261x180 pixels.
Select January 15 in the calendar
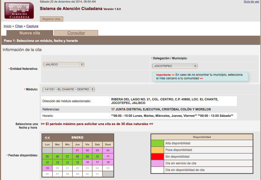pyautogui.click(x=77, y=162)
